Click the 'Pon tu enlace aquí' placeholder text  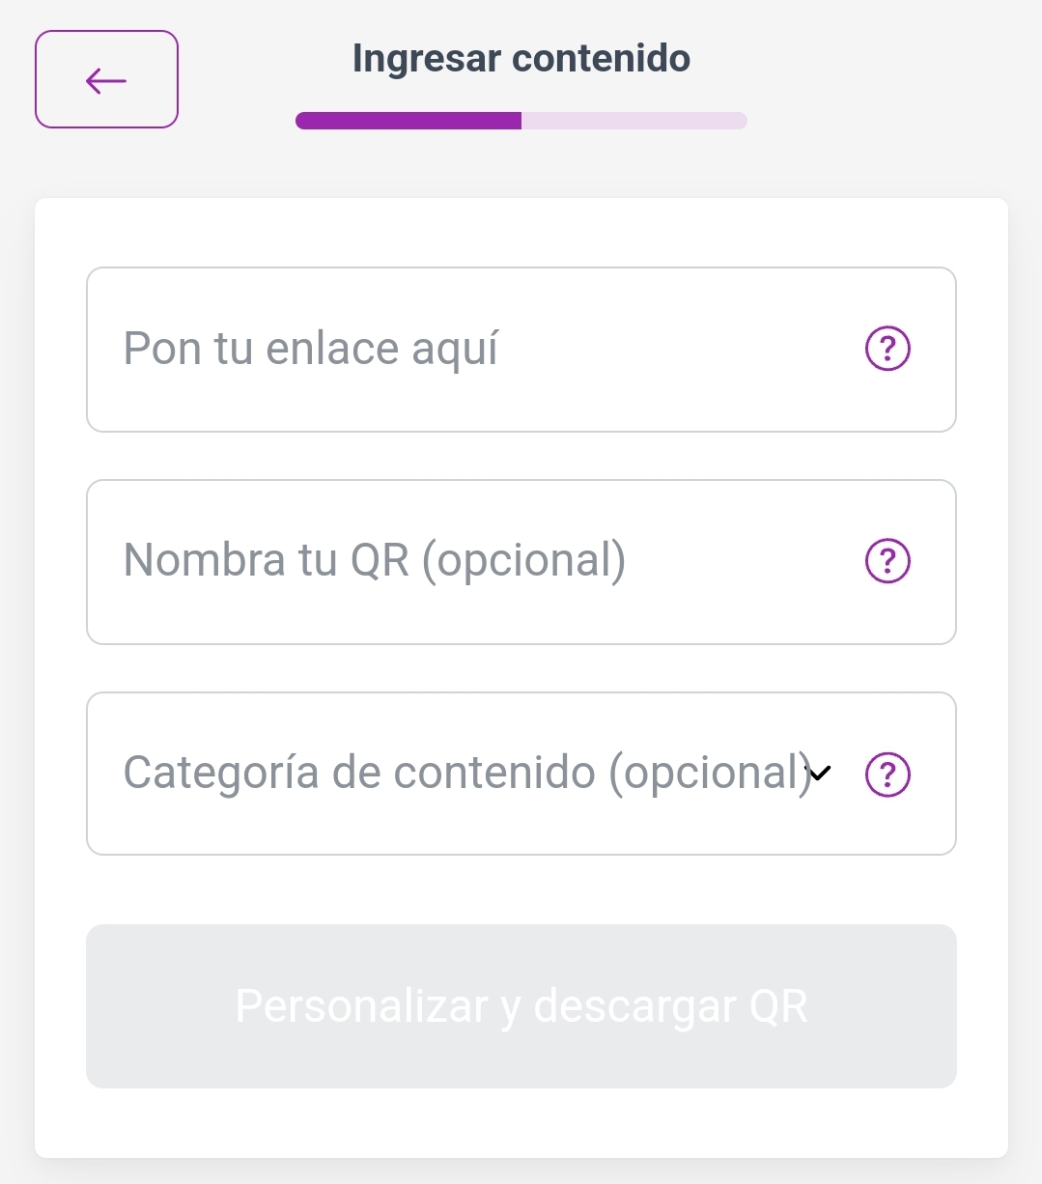click(311, 349)
